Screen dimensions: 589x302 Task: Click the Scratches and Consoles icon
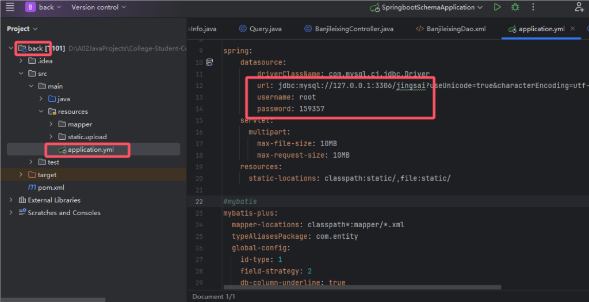[x=22, y=212]
